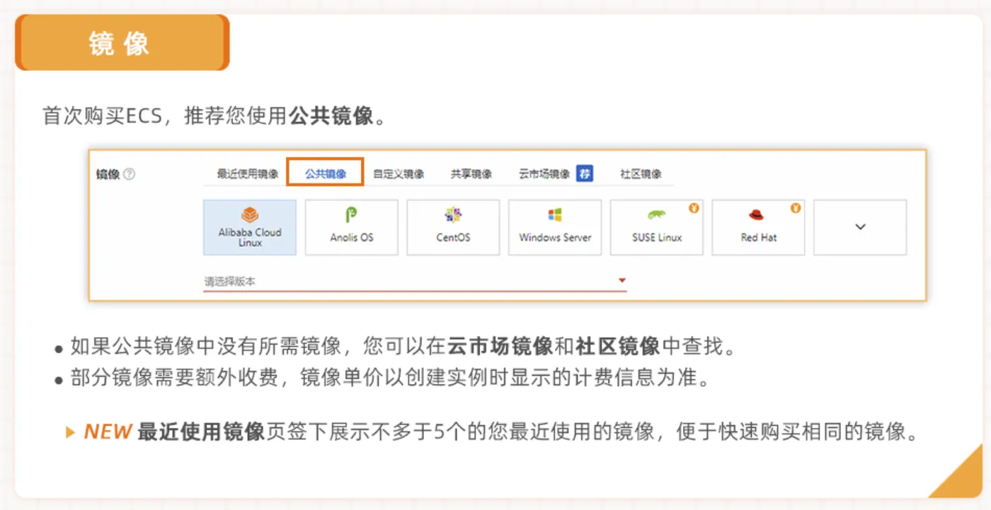Open the 云市场镜像 tab
The width and height of the screenshot is (991, 510).
(x=544, y=173)
